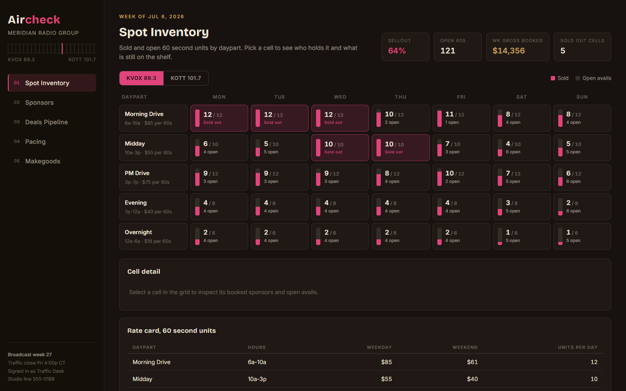The image size is (626, 391).
Task: Go to Deals Pipeline
Action: [52, 122]
